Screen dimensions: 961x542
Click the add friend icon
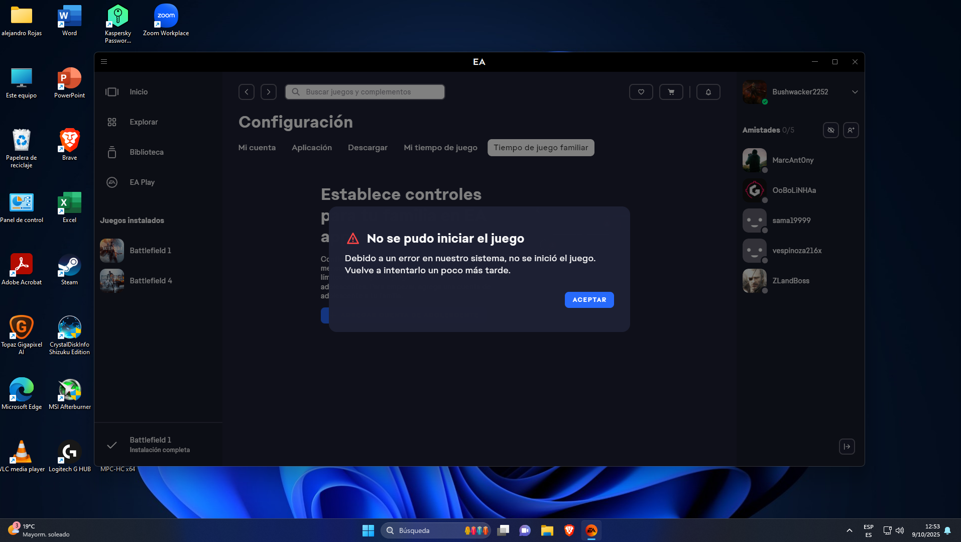851,130
